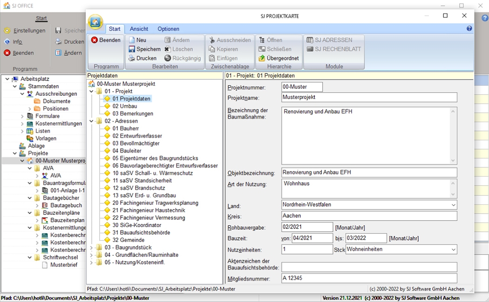Viewport: 489px width, 302px height.
Task: Click the Info icon in SJ Office
Action: tap(7, 42)
